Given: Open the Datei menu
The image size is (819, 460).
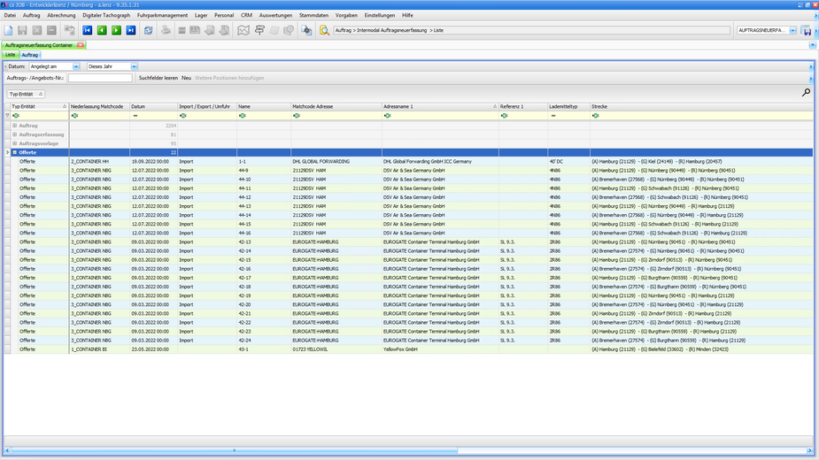Looking at the screenshot, I should pos(10,15).
